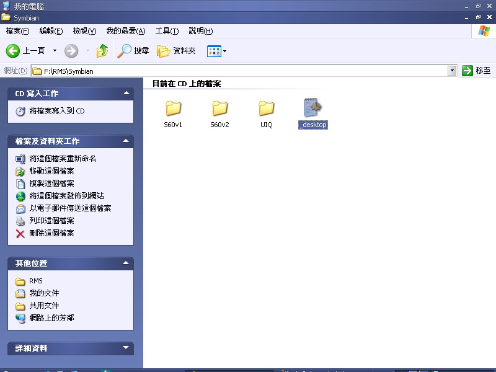Click the e-mail envelope icon
Image resolution: width=496 pixels, height=372 pixels.
(x=20, y=209)
